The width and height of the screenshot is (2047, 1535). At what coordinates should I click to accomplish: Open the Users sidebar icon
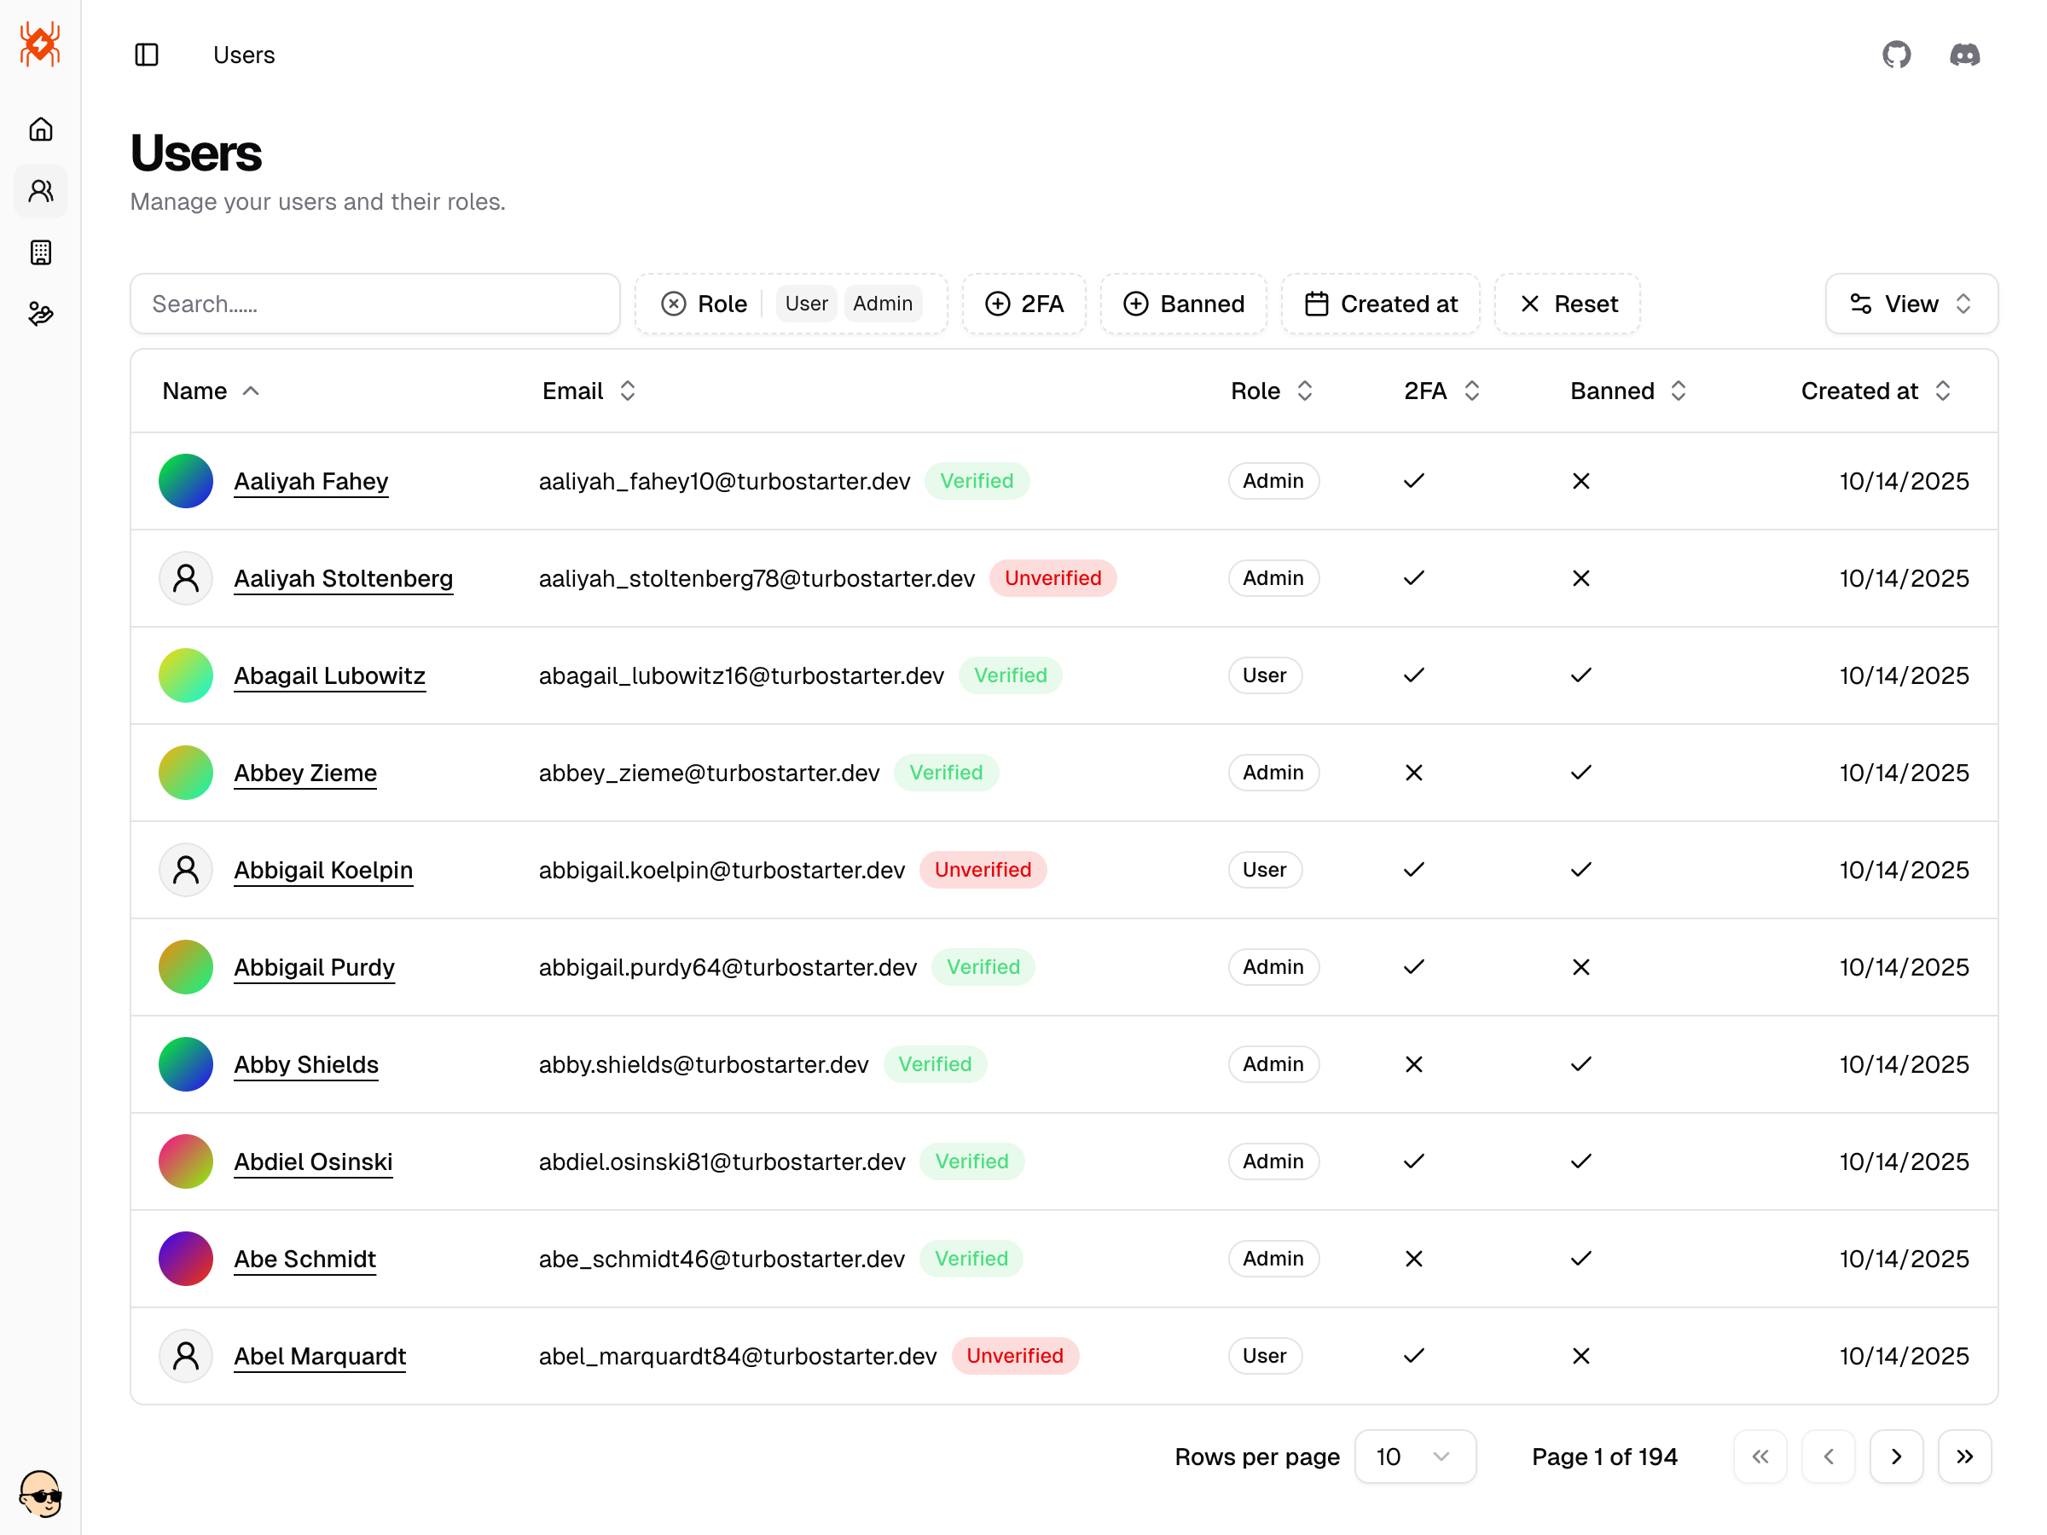tap(41, 192)
